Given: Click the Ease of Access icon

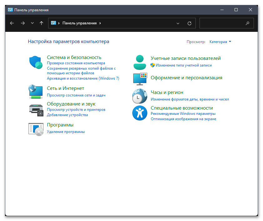Looking at the screenshot, I should pyautogui.click(x=139, y=113).
